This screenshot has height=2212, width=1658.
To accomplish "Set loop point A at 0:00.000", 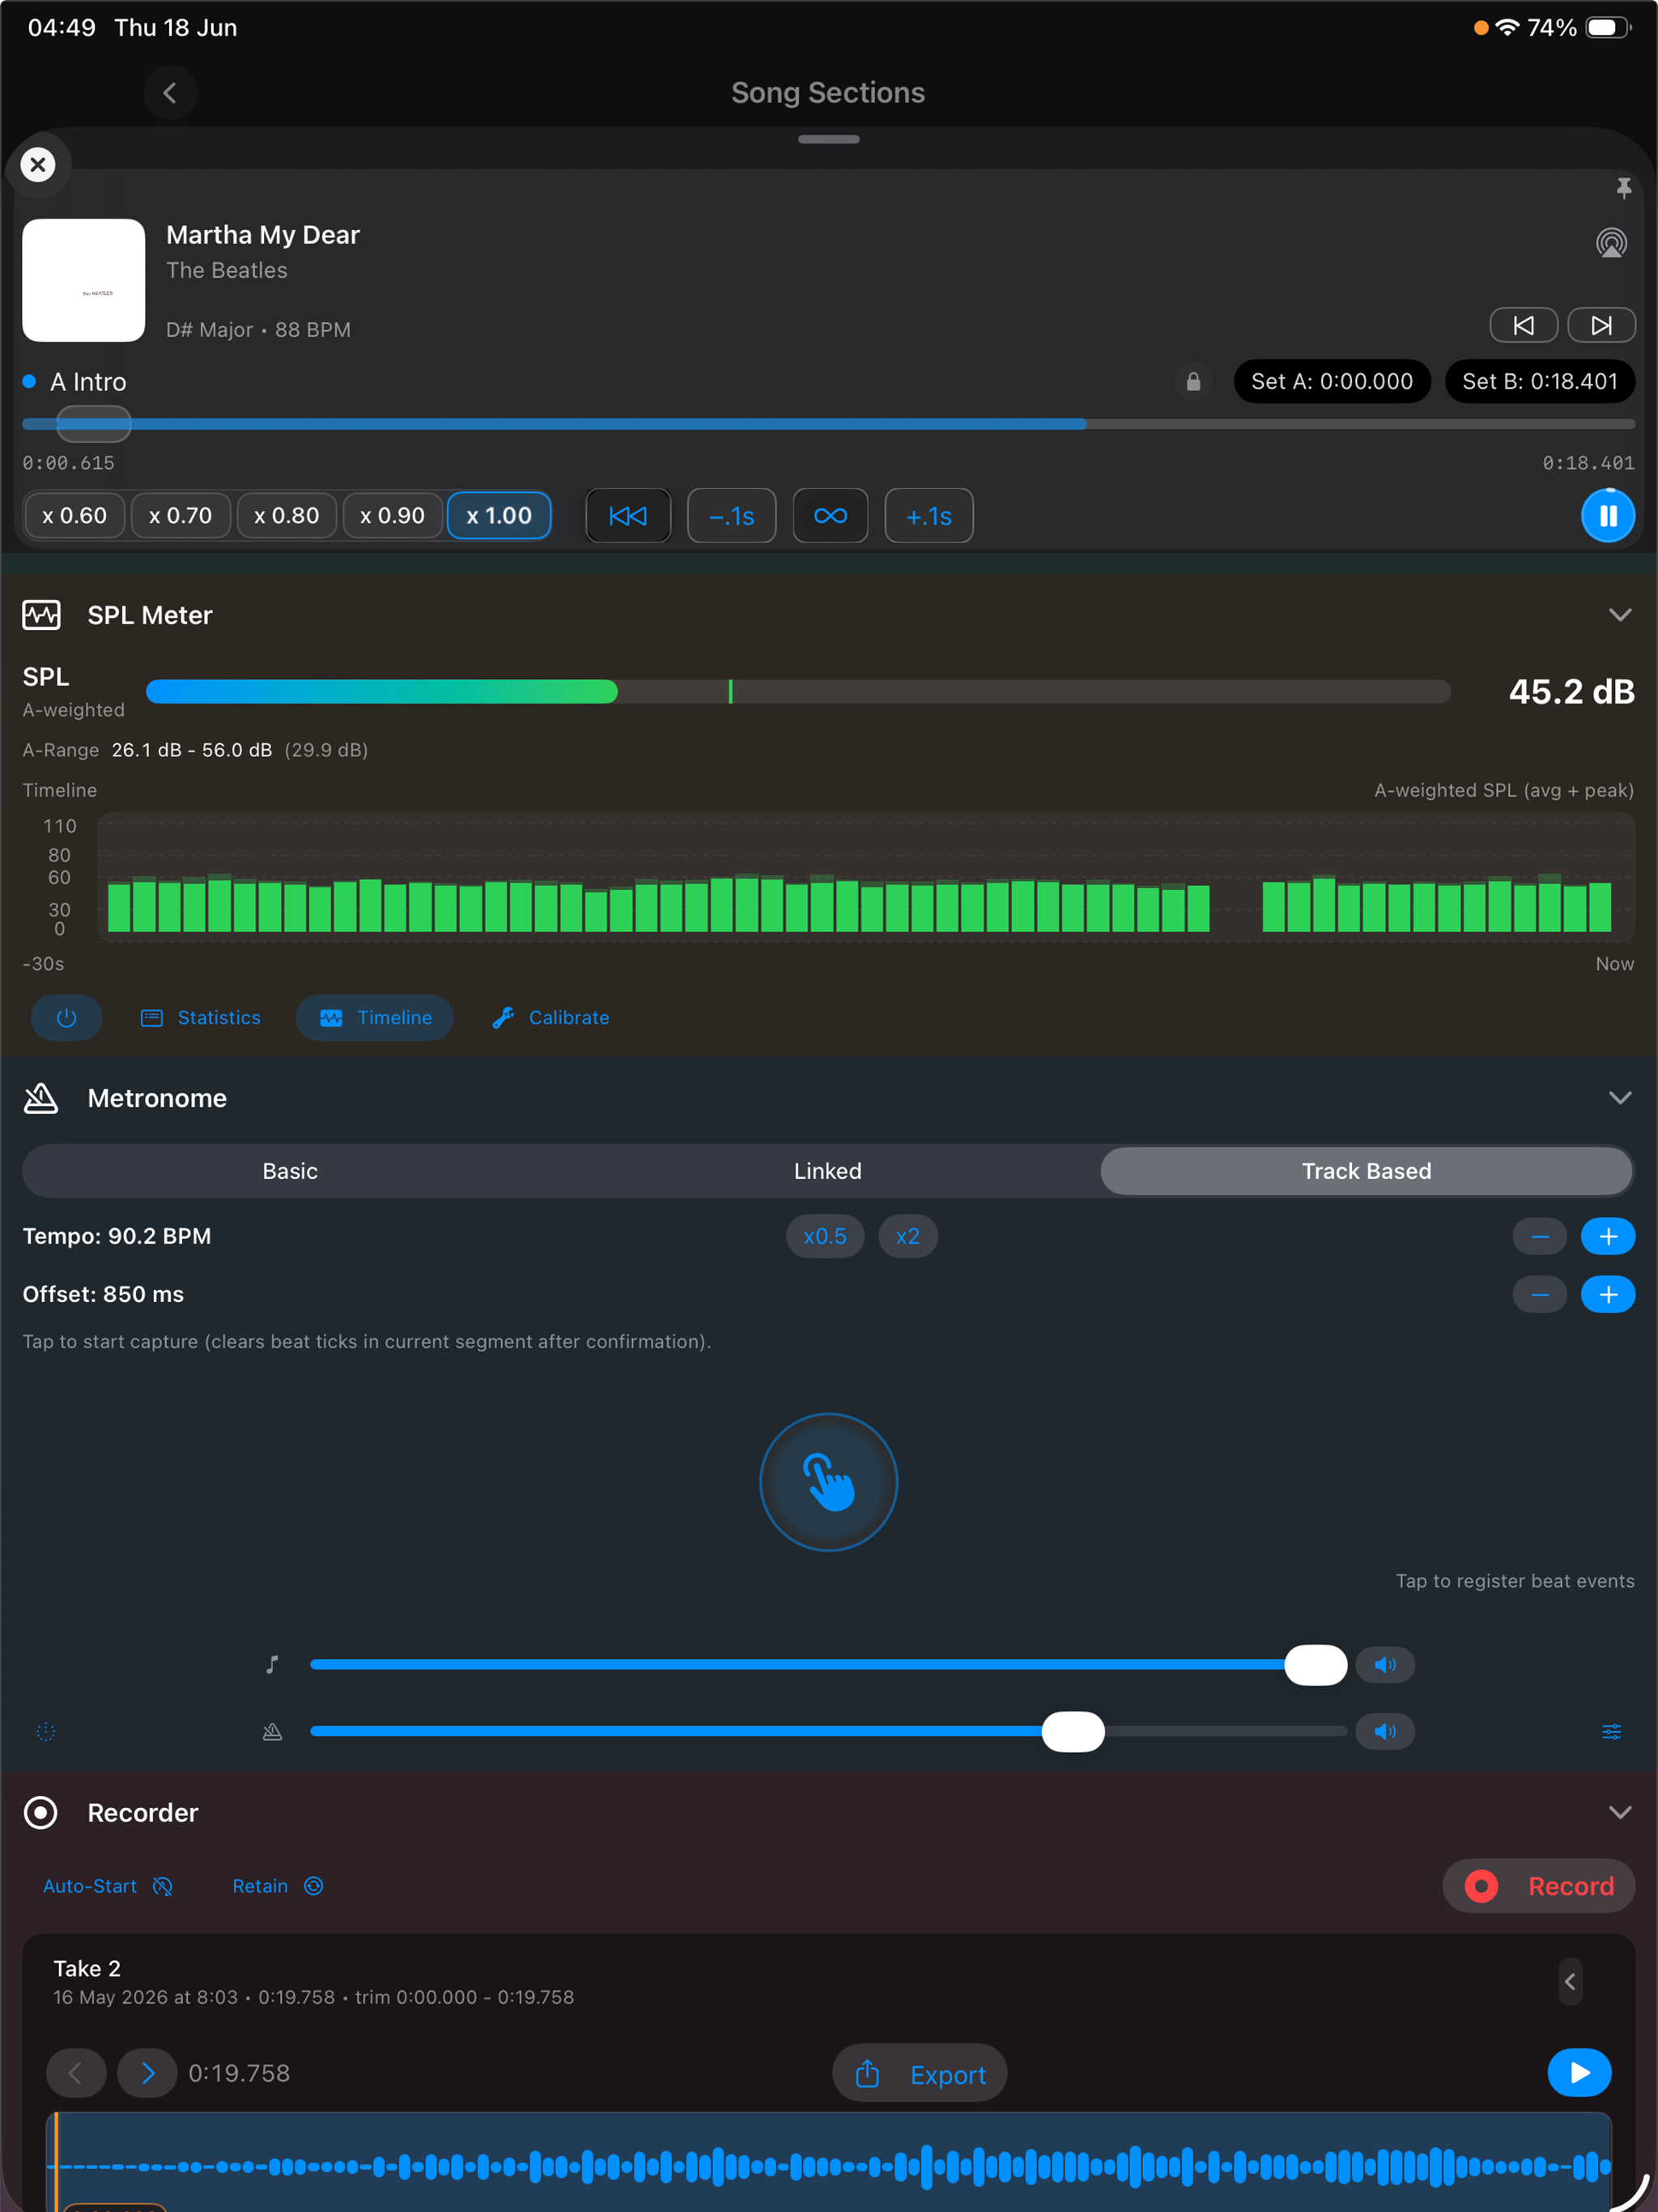I will pyautogui.click(x=1332, y=381).
